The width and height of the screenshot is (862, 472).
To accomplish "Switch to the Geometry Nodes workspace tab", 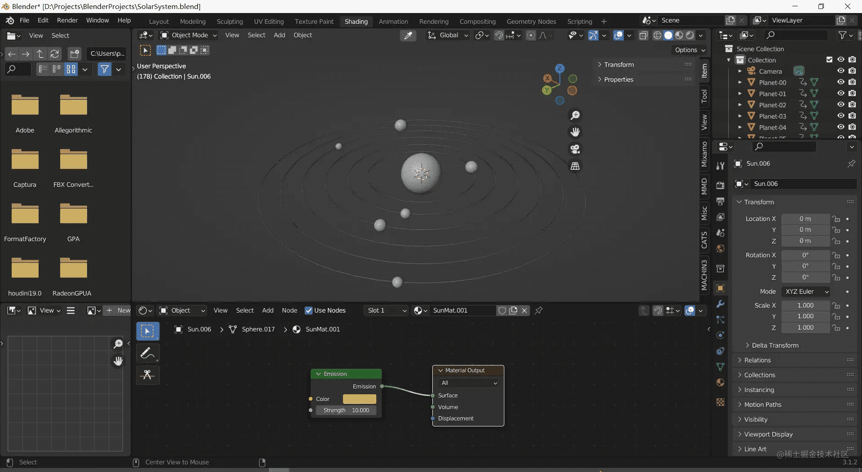I will point(531,22).
